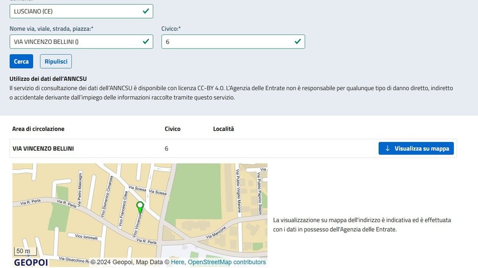Focus the Comune field showing LUSCIANO (CE)
The width and height of the screenshot is (478, 268).
[75, 11]
